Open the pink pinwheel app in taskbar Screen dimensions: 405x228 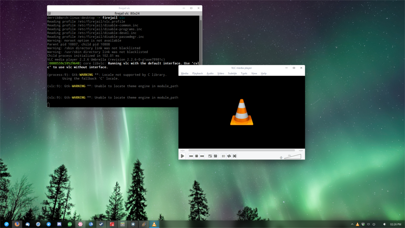(80, 224)
